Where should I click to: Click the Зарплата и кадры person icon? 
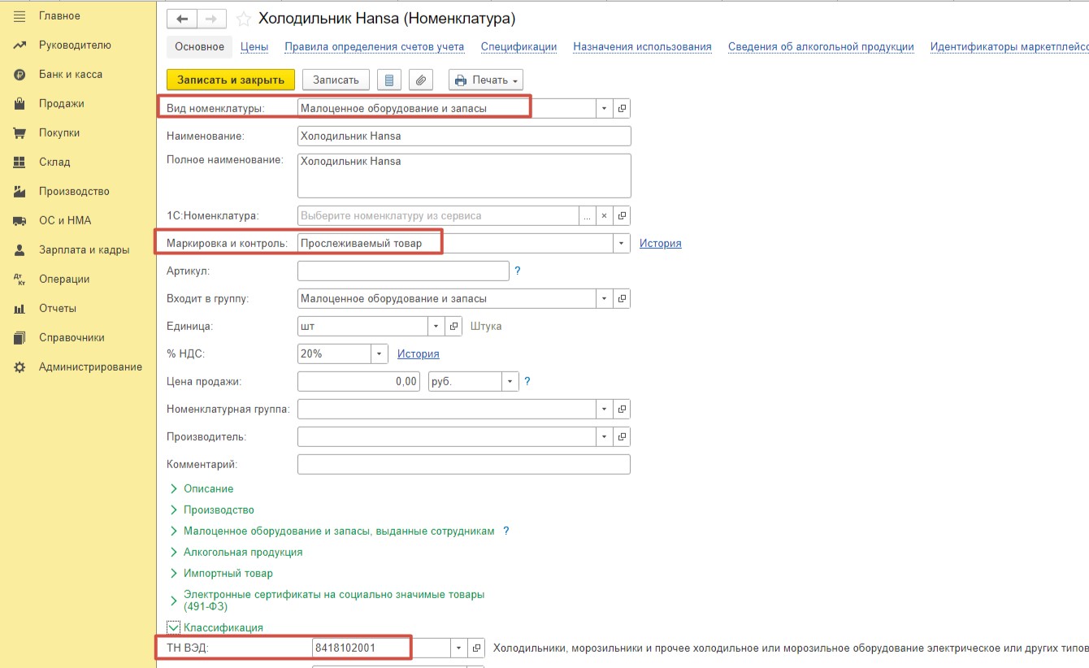pos(20,249)
